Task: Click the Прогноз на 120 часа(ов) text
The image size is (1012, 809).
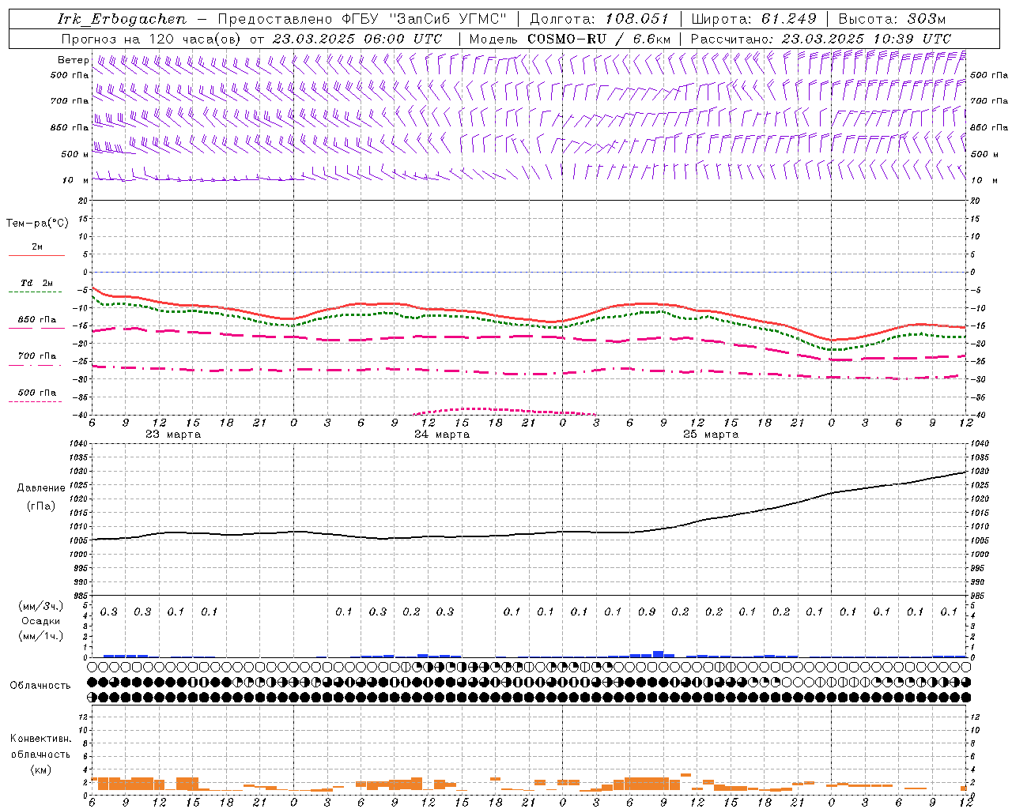Action: click(x=152, y=39)
